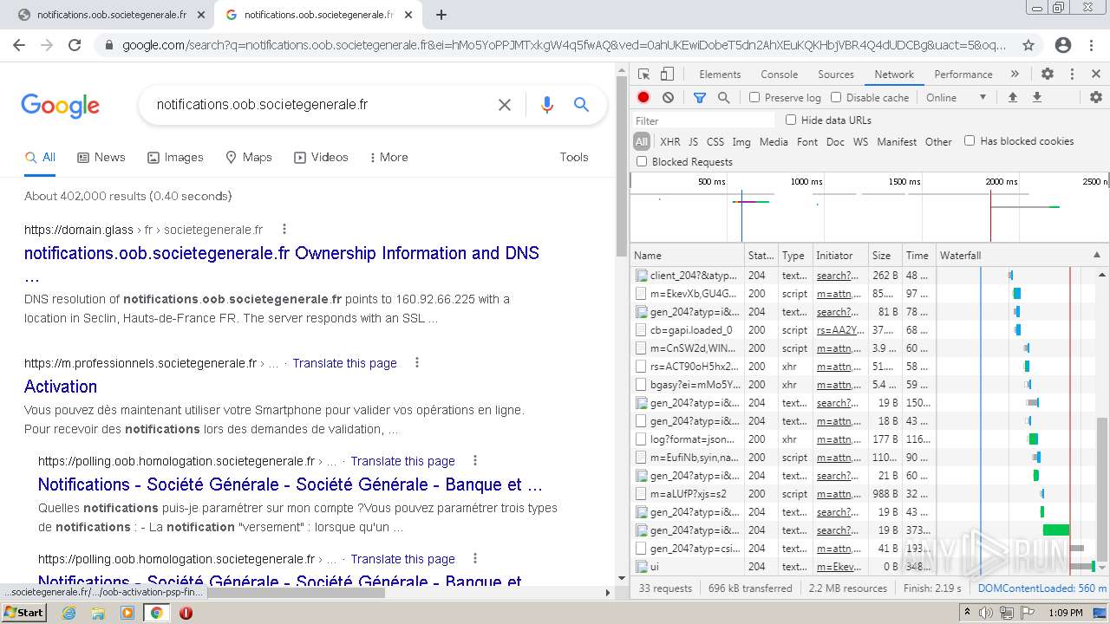This screenshot has width=1110, height=624.
Task: Select the XHR request filter
Action: (670, 142)
